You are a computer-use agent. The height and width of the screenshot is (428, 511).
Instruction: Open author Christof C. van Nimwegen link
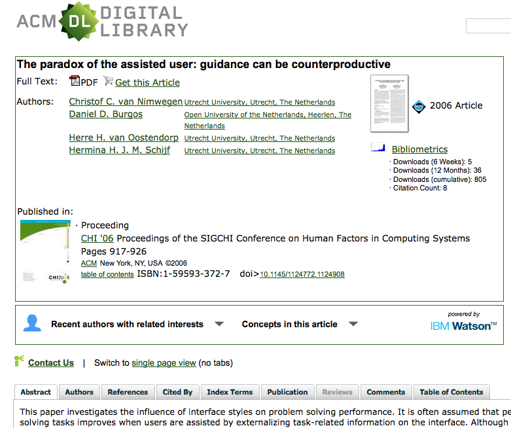coord(126,101)
